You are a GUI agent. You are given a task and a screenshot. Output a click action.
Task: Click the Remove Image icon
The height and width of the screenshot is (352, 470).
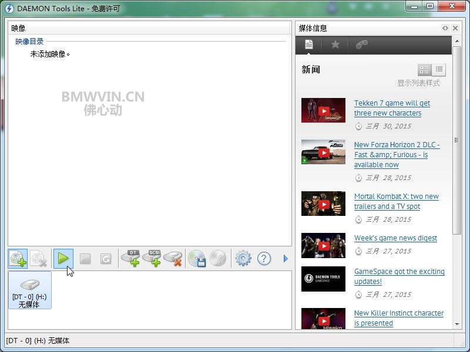click(x=39, y=259)
